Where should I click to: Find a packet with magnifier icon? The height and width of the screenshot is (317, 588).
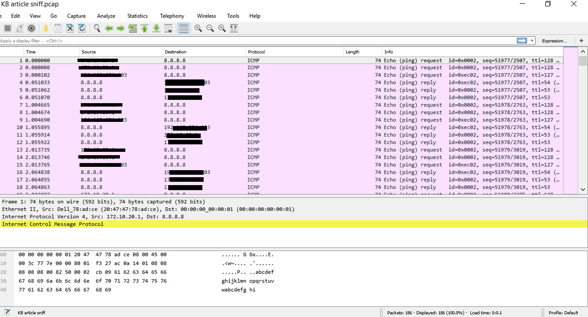(x=97, y=28)
